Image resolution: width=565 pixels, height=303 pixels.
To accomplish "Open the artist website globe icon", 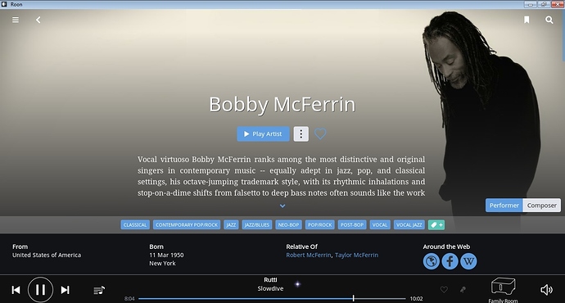I will [432, 261].
